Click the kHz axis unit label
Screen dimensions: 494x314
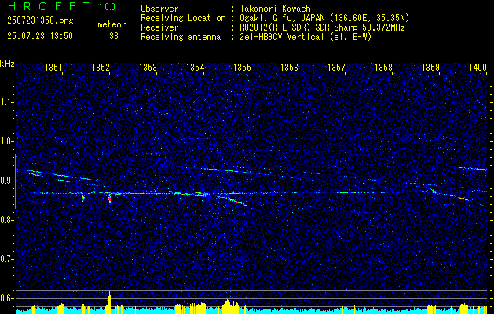click(x=7, y=64)
